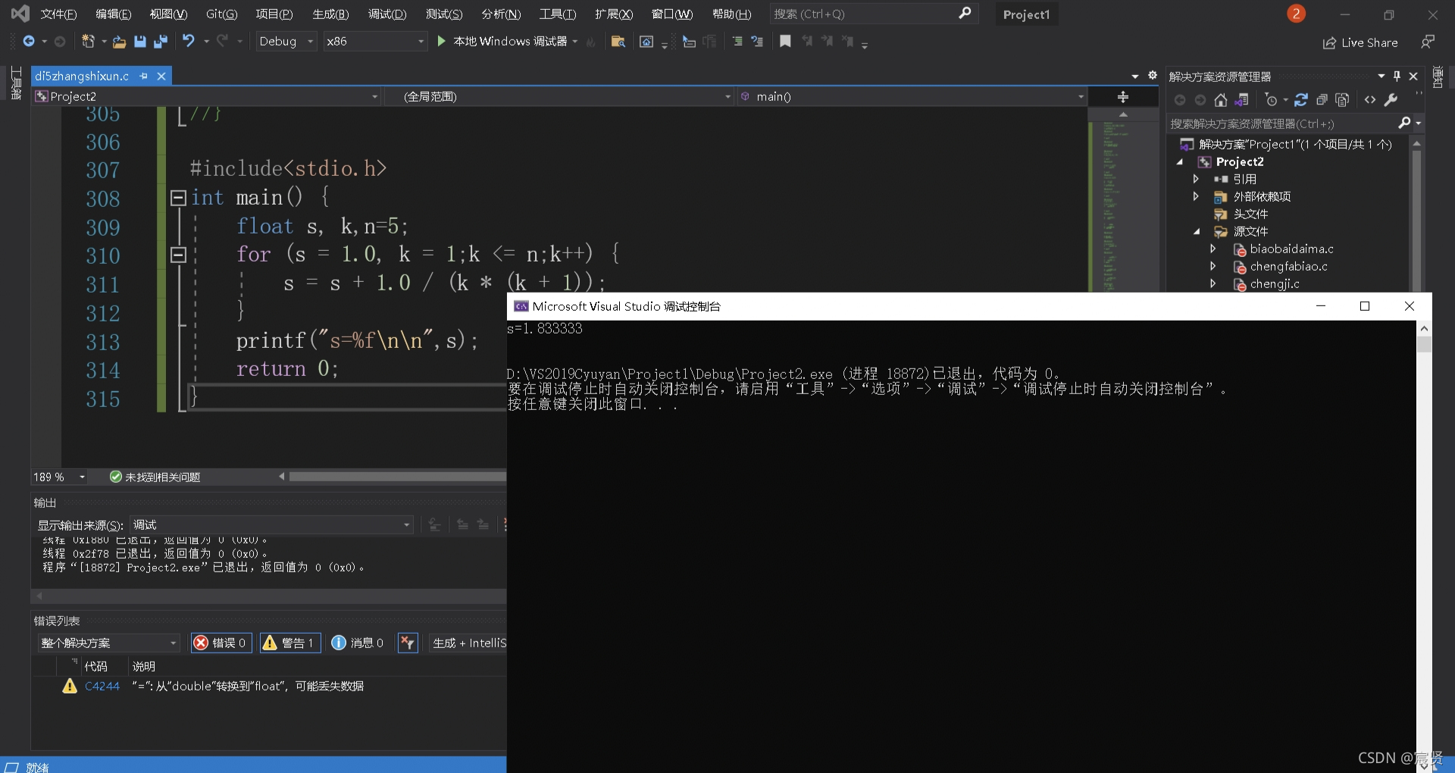This screenshot has height=773, width=1455.
Task: Refresh the Solution Explorer
Action: [x=1301, y=100]
